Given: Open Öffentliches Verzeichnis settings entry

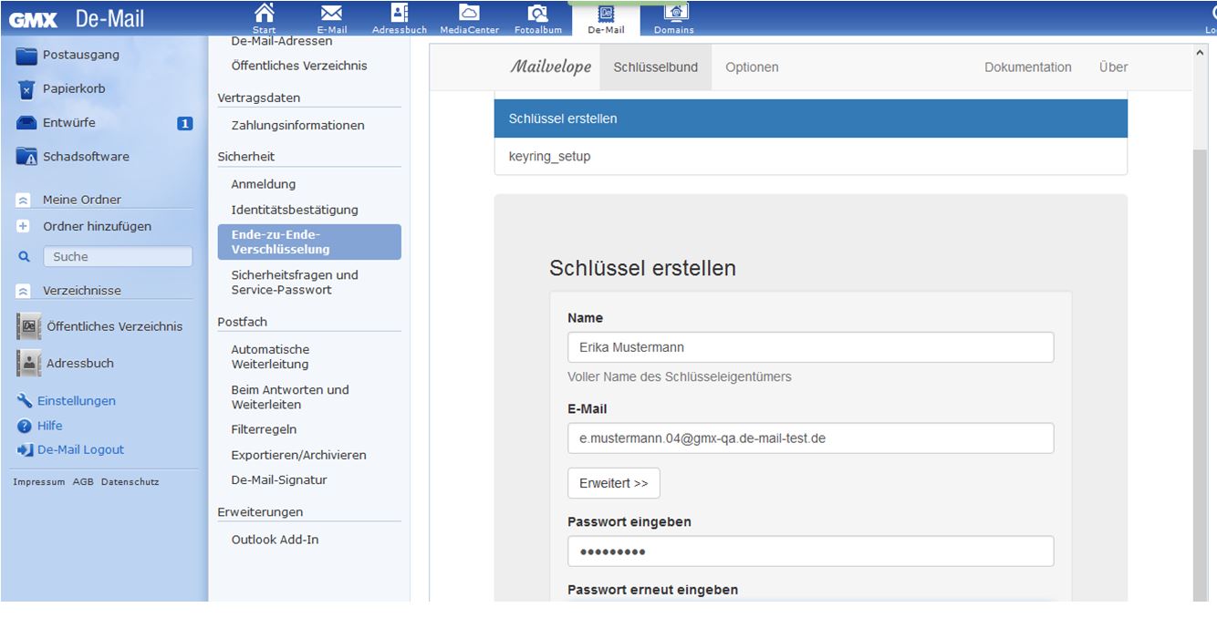Looking at the screenshot, I should tap(299, 66).
